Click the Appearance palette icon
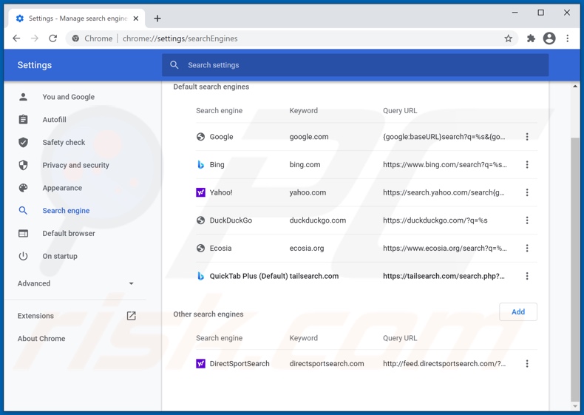The image size is (584, 415). click(23, 188)
